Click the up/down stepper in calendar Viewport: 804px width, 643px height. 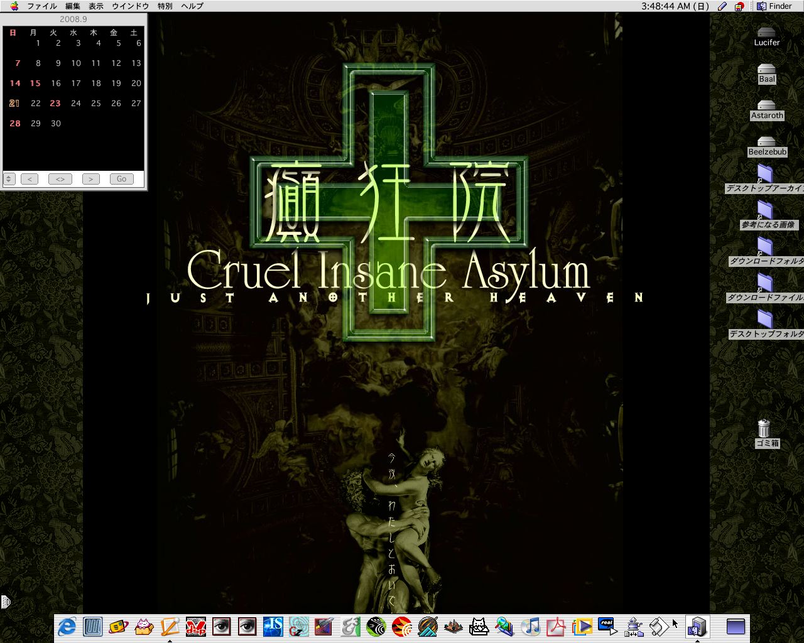point(9,179)
